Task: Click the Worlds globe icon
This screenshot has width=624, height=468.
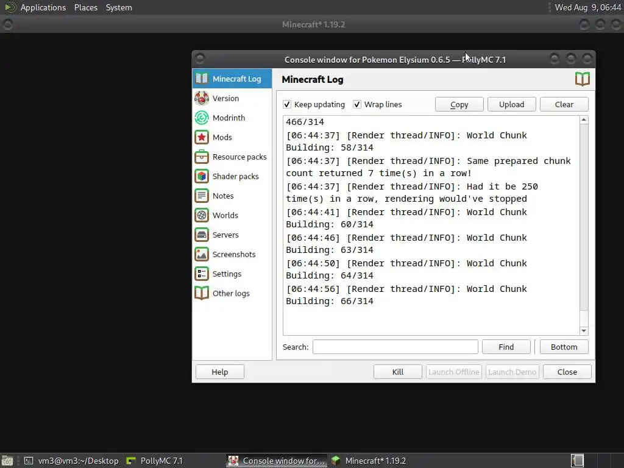Action: (202, 215)
